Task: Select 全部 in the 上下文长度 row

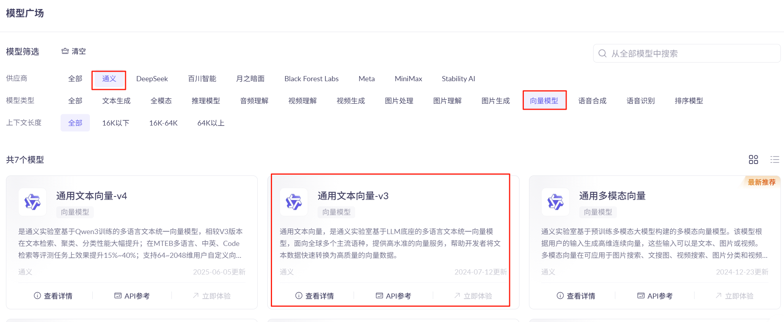Action: tap(75, 123)
